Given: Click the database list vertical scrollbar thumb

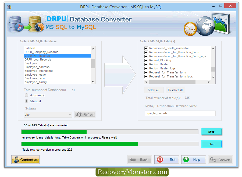Looking at the screenshot, I should (x=93, y=64).
